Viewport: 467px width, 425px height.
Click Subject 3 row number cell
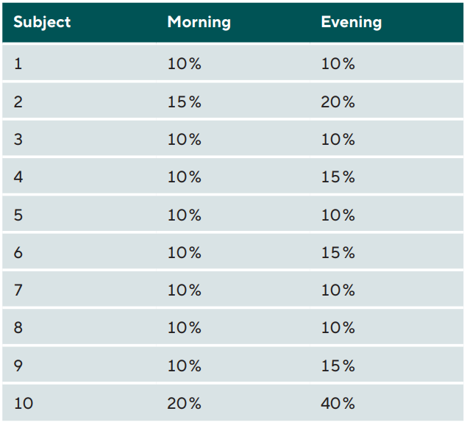(79, 138)
